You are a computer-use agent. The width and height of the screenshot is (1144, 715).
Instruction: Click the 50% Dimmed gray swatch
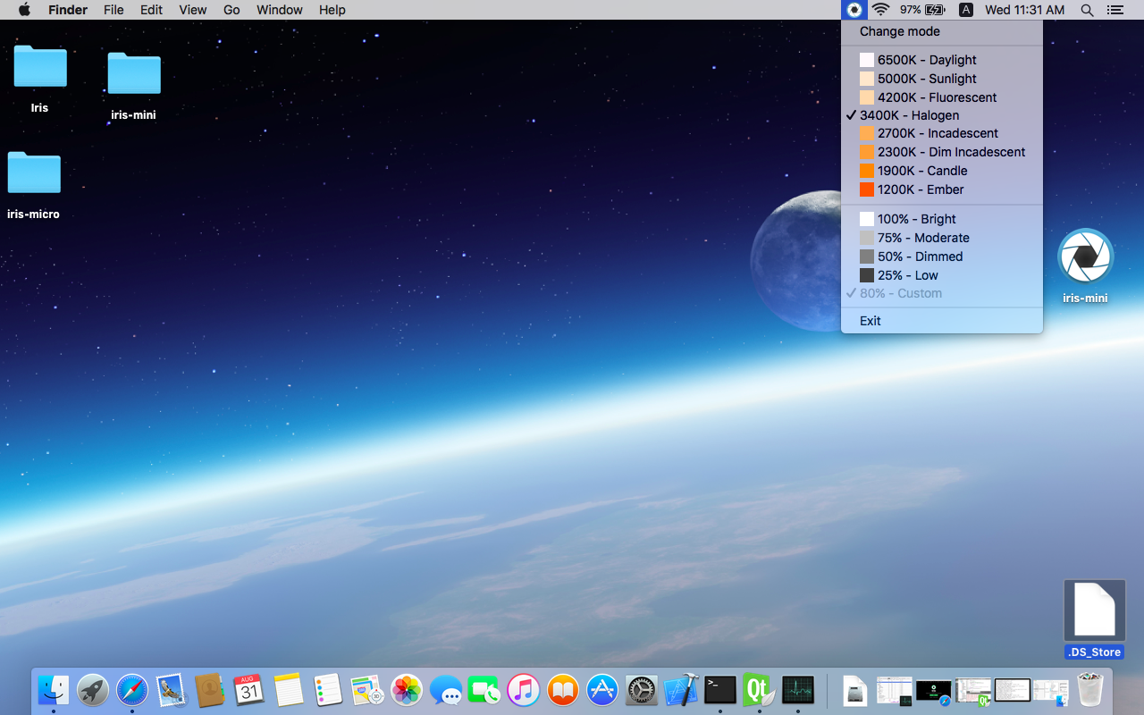point(867,257)
